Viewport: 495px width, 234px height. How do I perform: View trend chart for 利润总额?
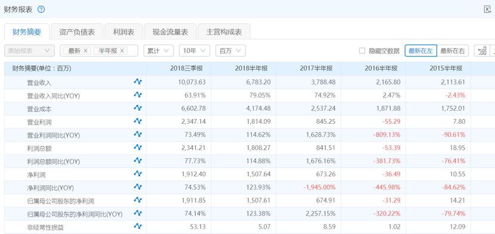click(138, 147)
